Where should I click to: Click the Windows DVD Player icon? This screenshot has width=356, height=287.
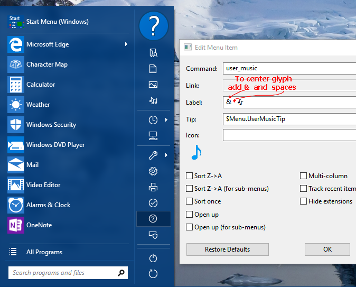pyautogui.click(x=16, y=145)
